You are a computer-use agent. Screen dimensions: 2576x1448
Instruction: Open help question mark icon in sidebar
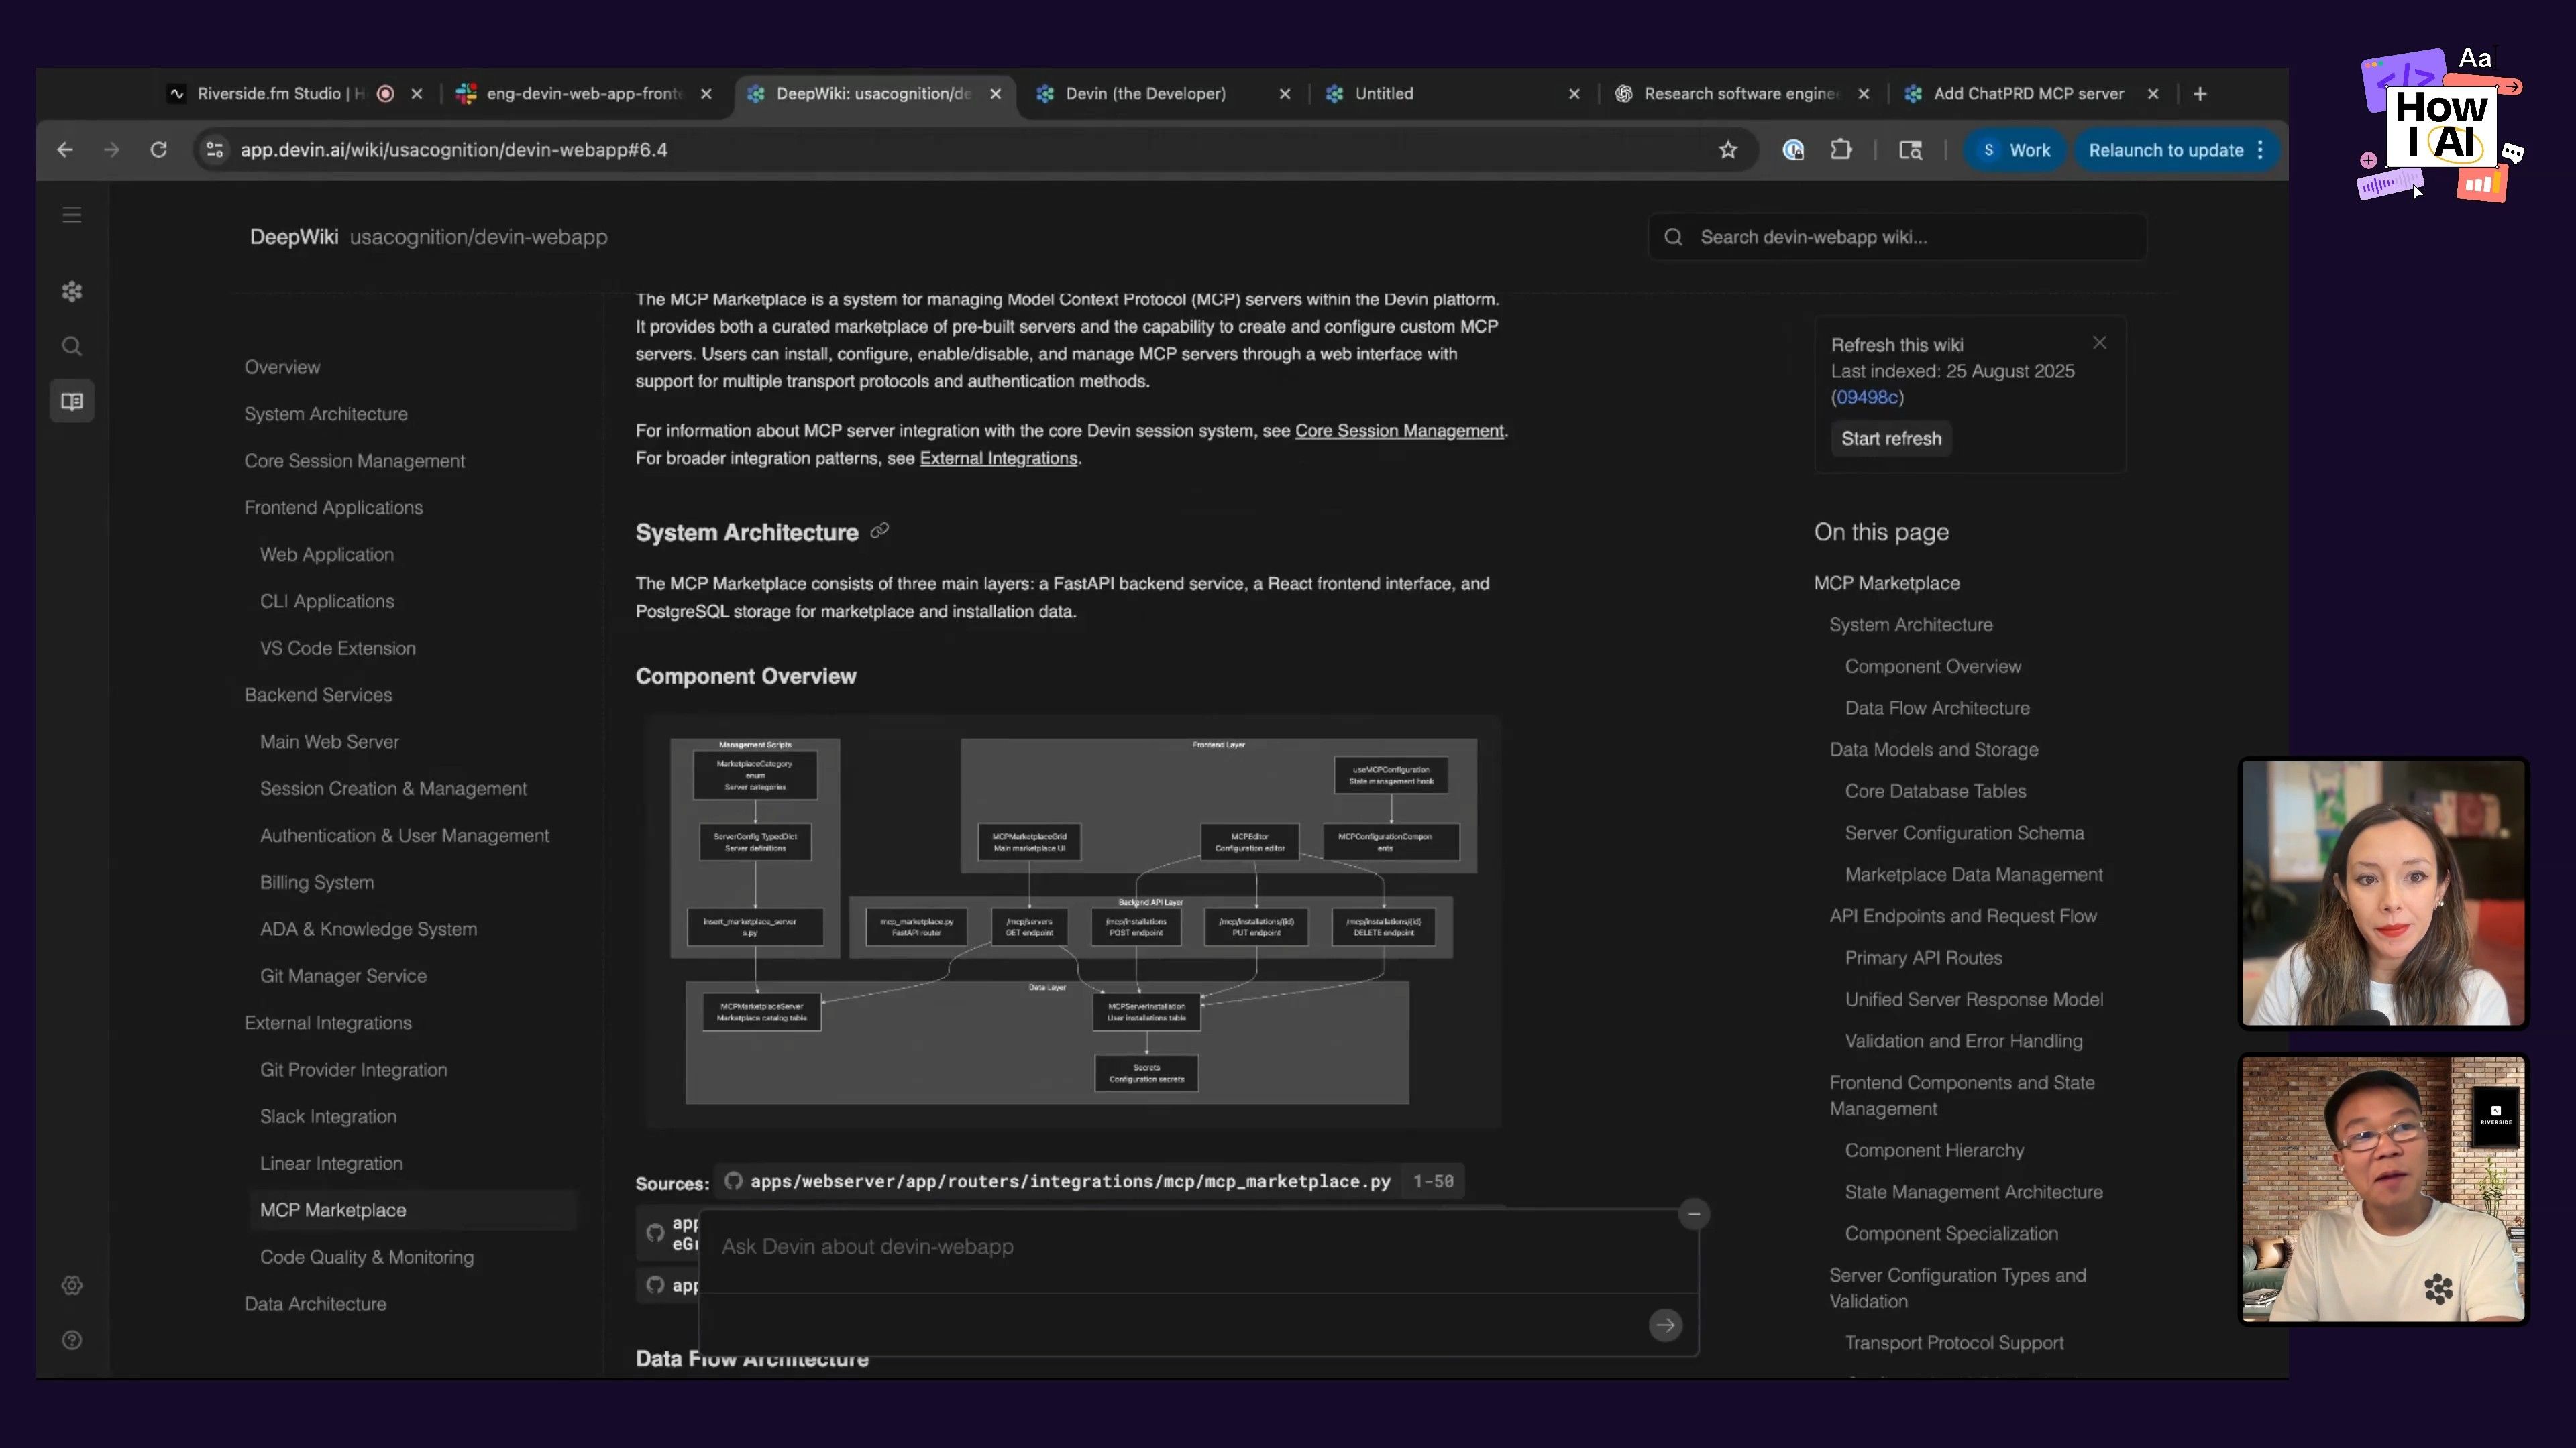pos(72,1341)
